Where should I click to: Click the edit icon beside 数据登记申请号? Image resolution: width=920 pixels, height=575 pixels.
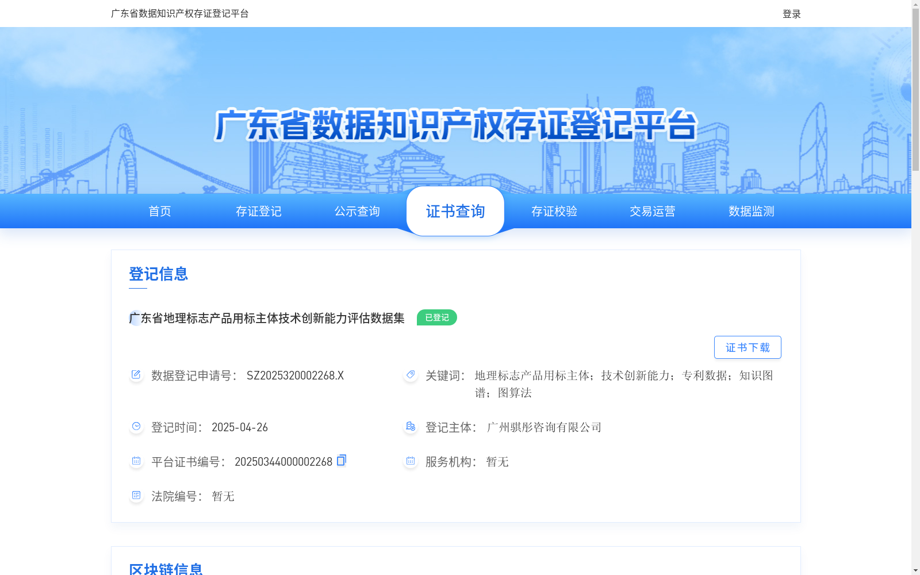(136, 374)
